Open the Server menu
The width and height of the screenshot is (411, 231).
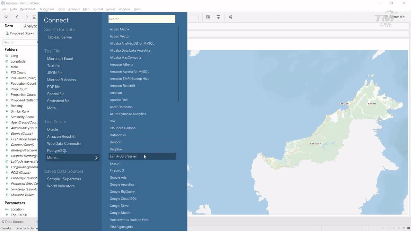(111, 9)
